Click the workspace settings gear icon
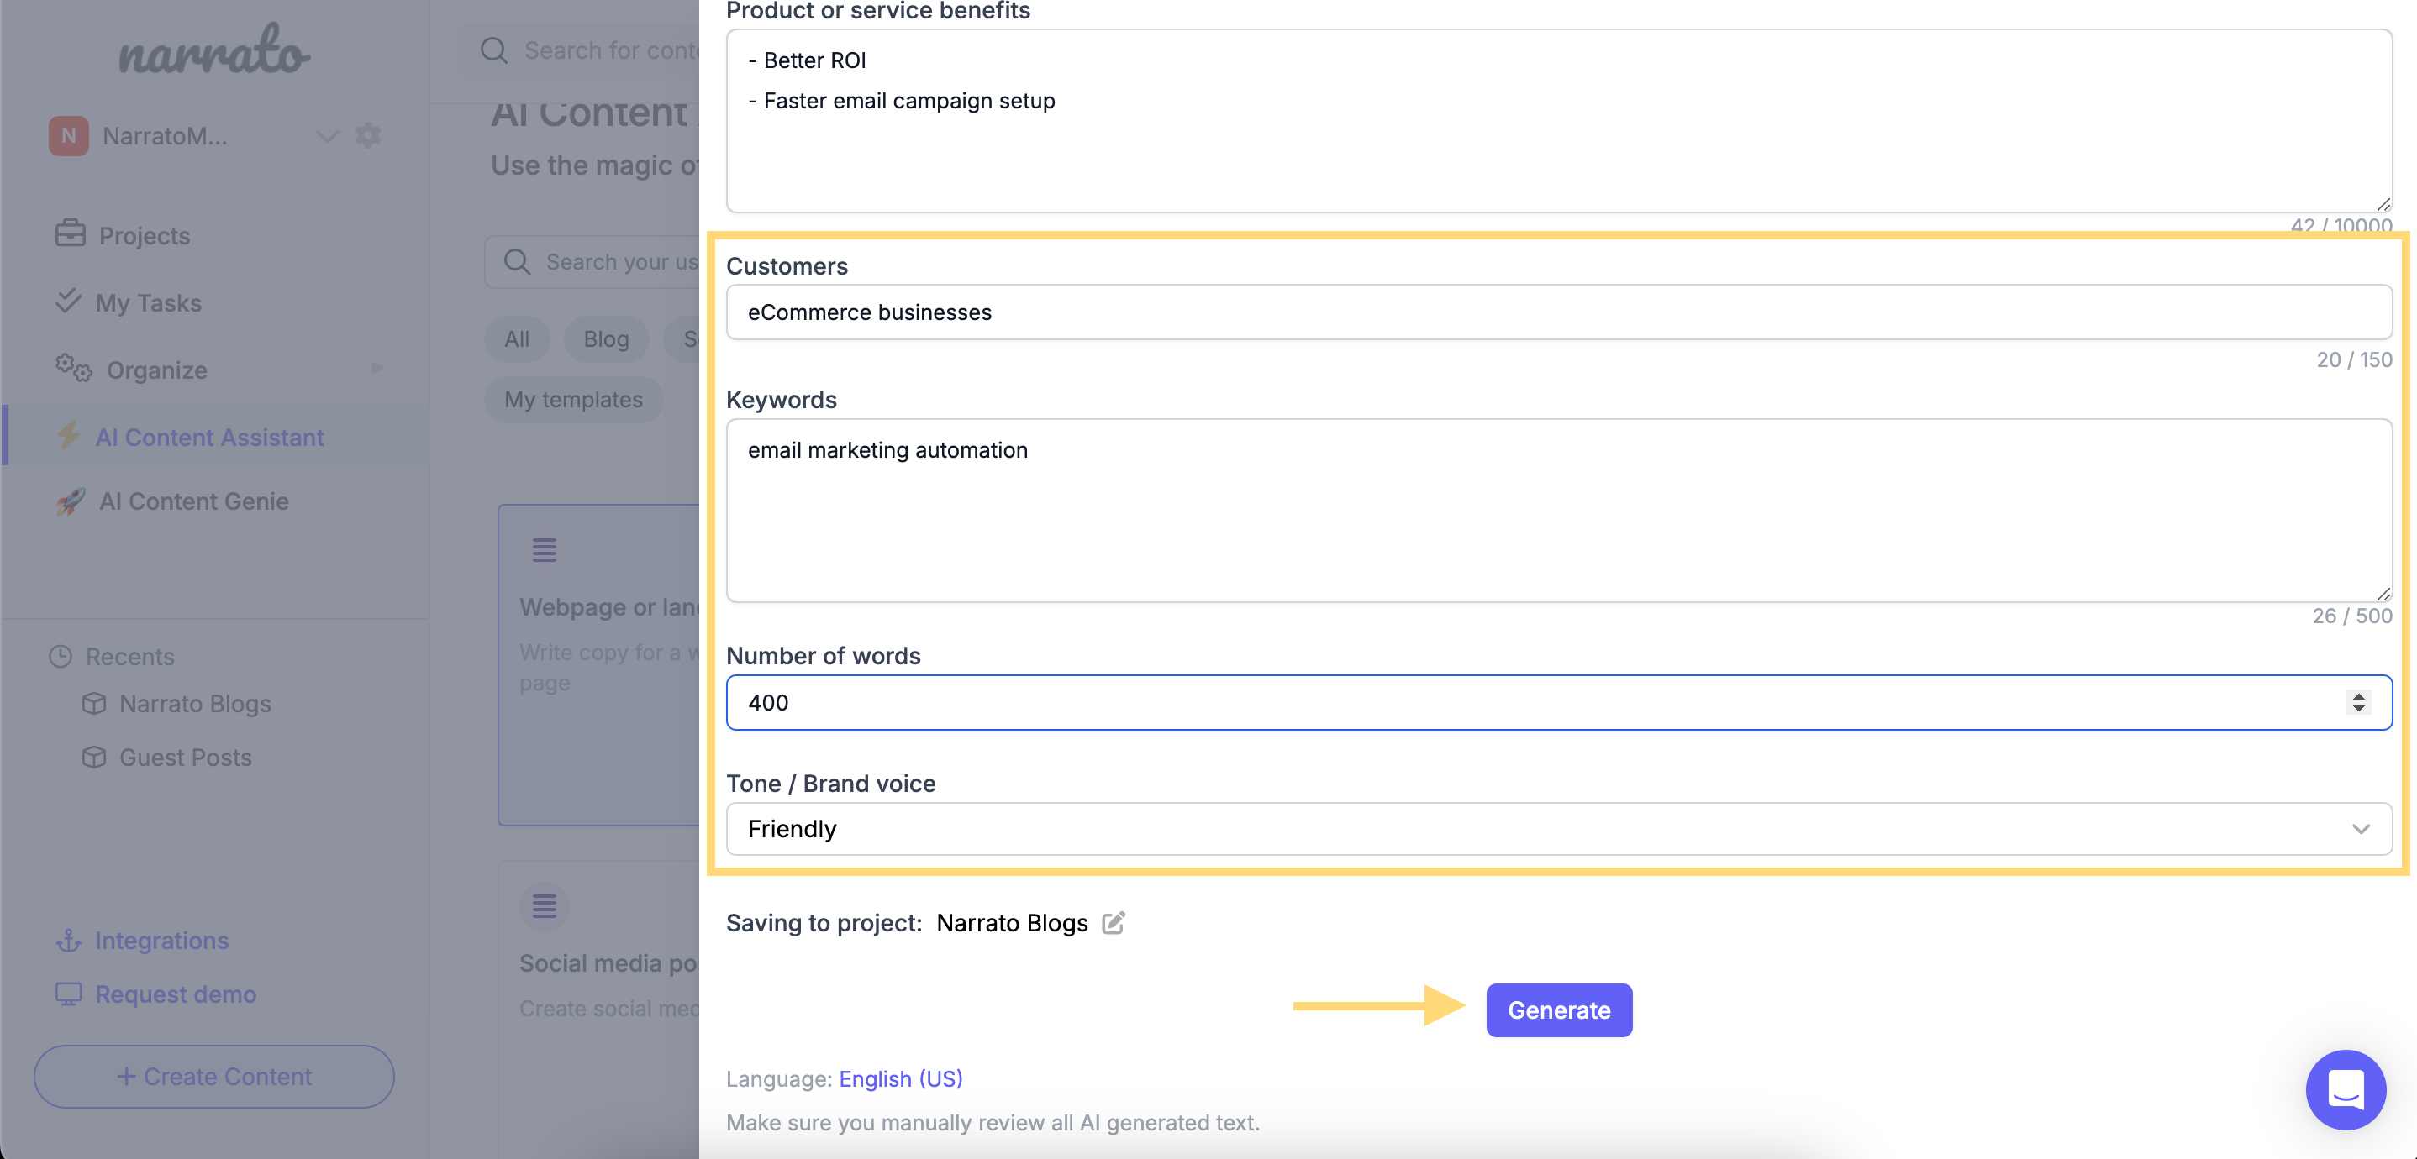The width and height of the screenshot is (2417, 1159). [368, 135]
